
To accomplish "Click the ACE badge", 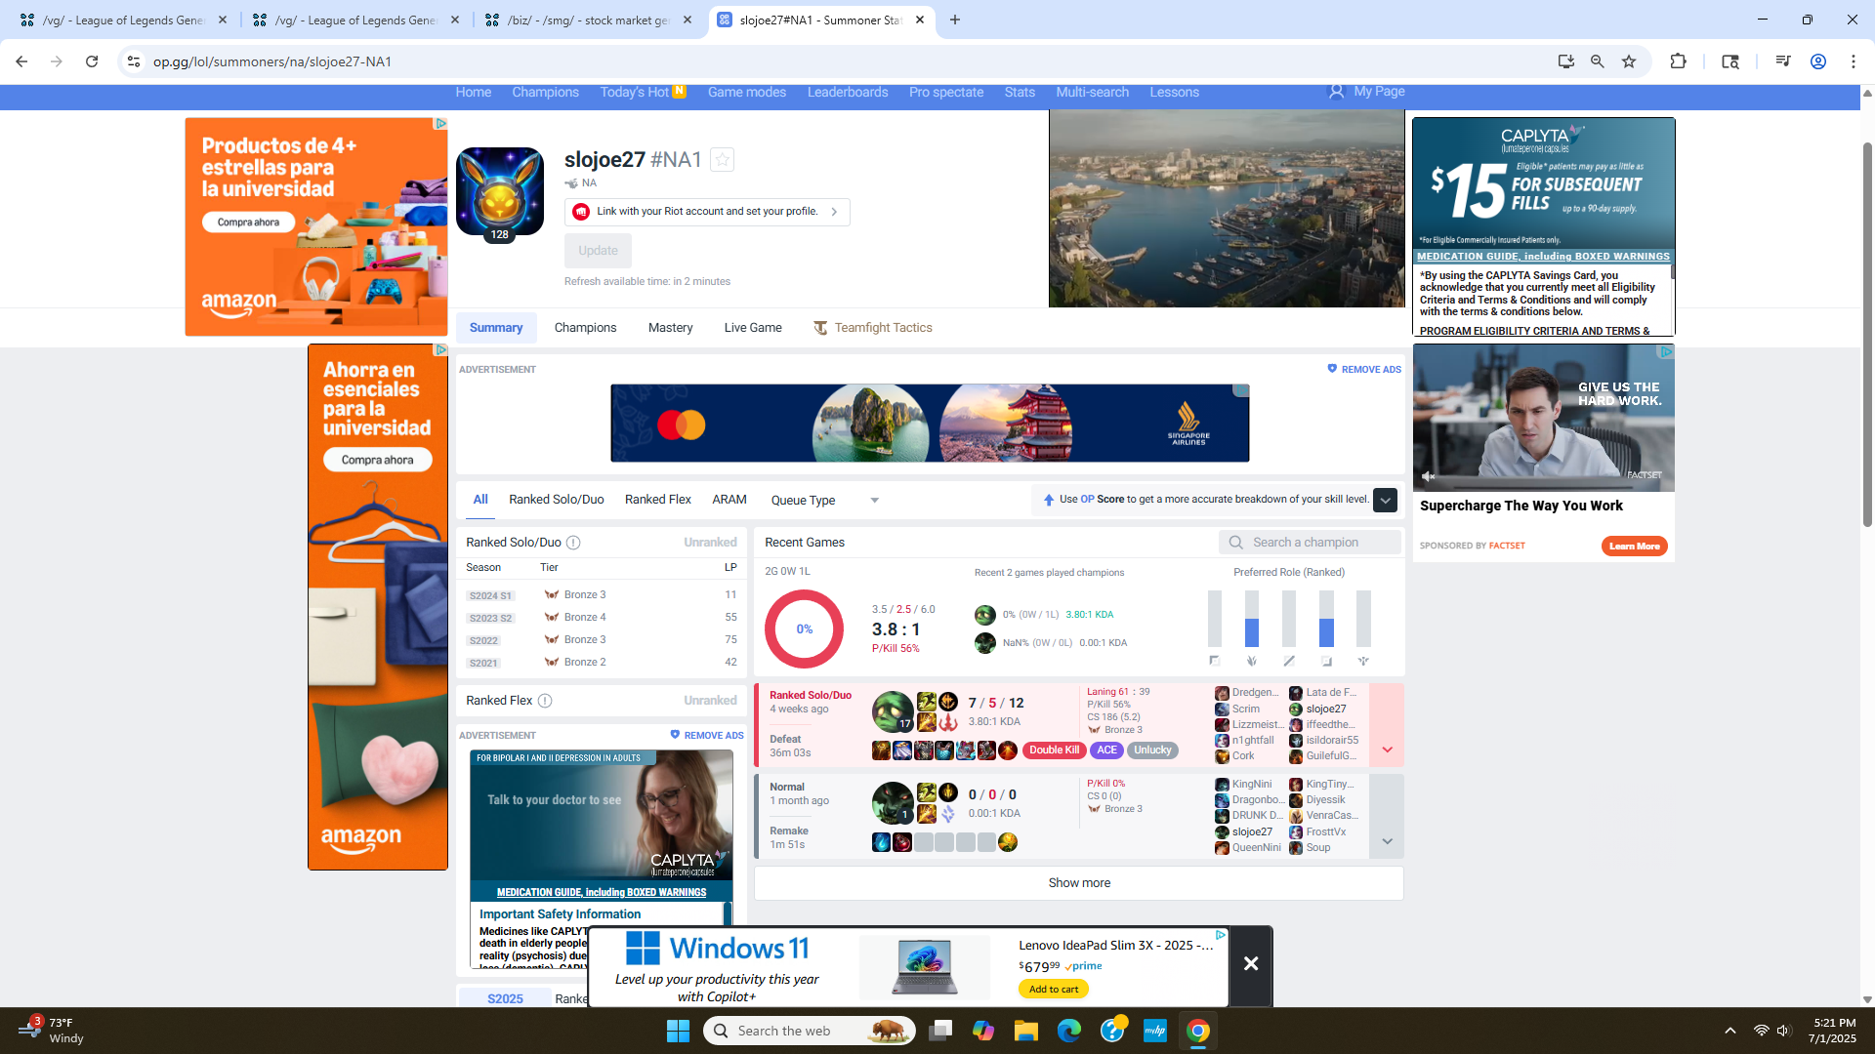I will 1106,750.
